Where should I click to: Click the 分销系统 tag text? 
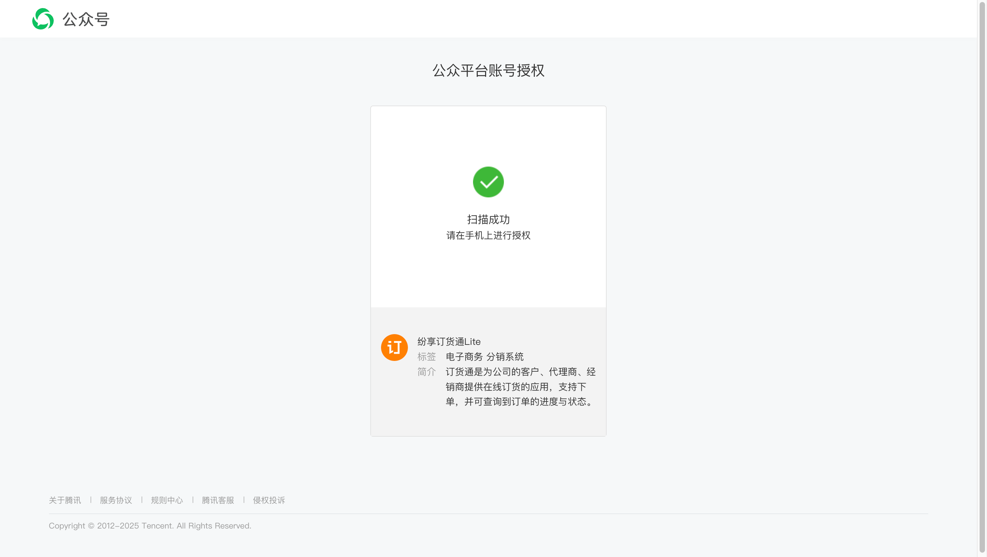505,357
